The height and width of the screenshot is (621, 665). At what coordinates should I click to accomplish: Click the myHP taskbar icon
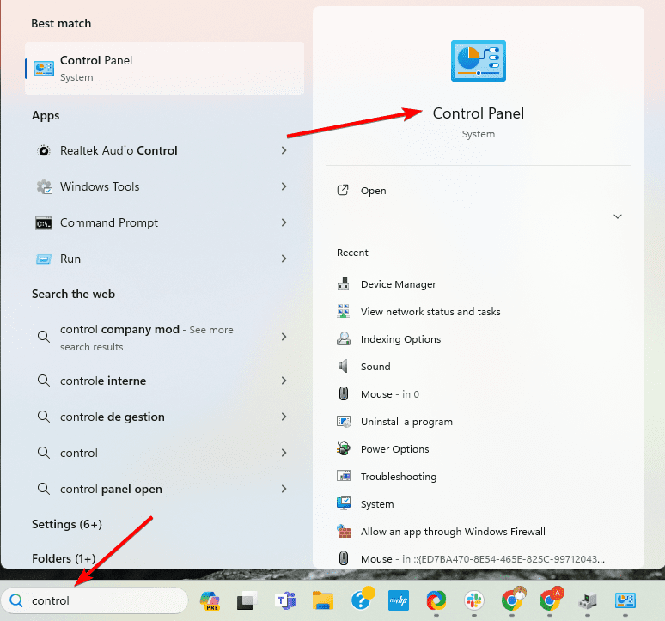398,600
